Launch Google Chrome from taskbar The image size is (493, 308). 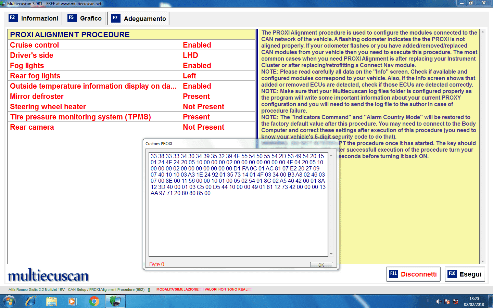click(94, 301)
